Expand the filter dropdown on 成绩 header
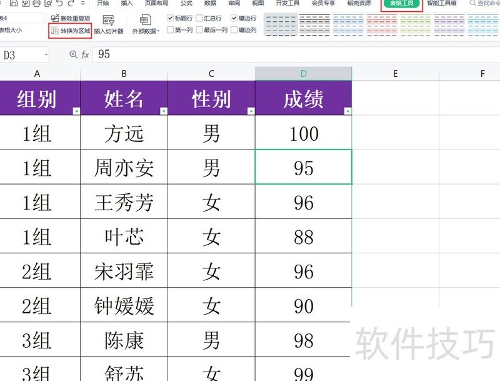Screen dimensions: 500x381 pos(347,111)
